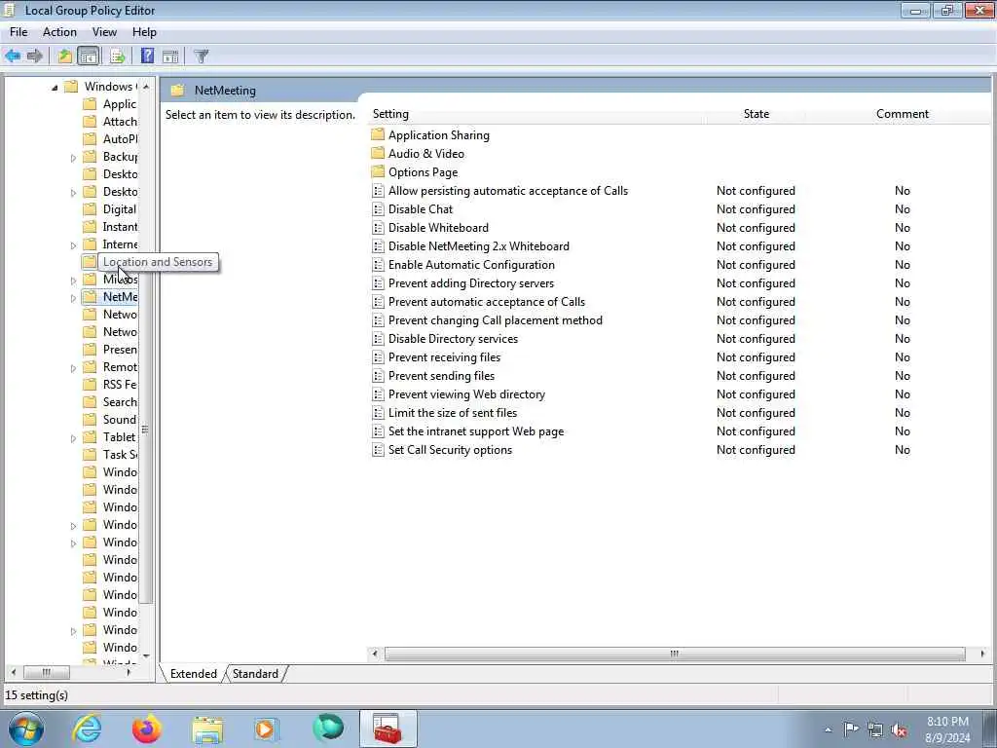
Task: Select 'Enable Automatic Configuration' setting
Action: pos(471,265)
